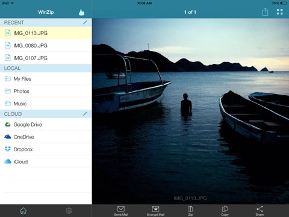Toggle fullscreen view icon
The height and width of the screenshot is (217, 289).
[280, 12]
